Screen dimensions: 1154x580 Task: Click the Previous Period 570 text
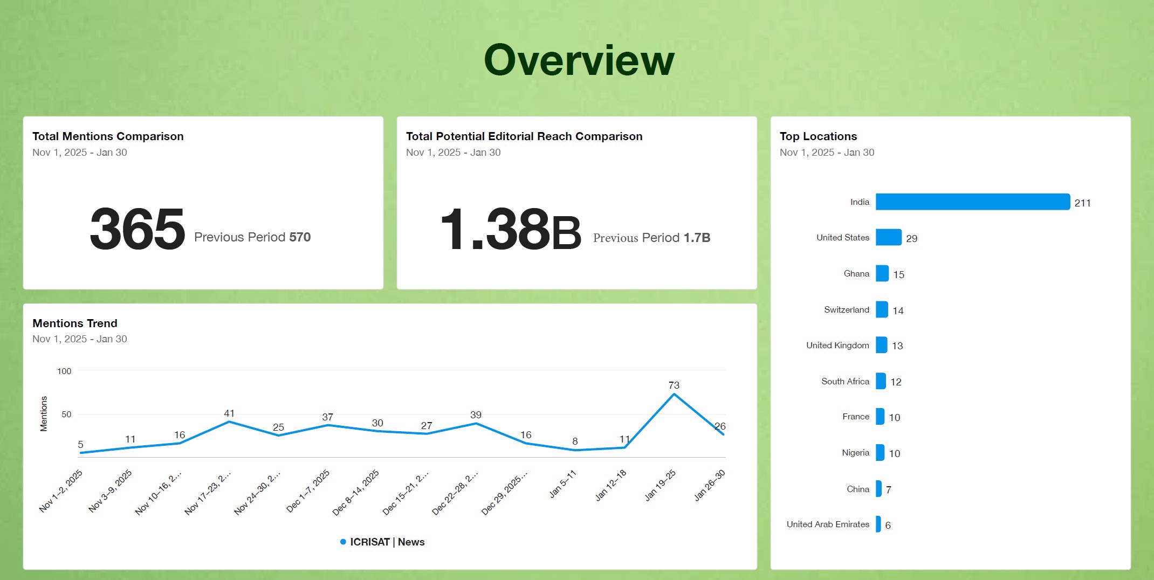(x=252, y=237)
